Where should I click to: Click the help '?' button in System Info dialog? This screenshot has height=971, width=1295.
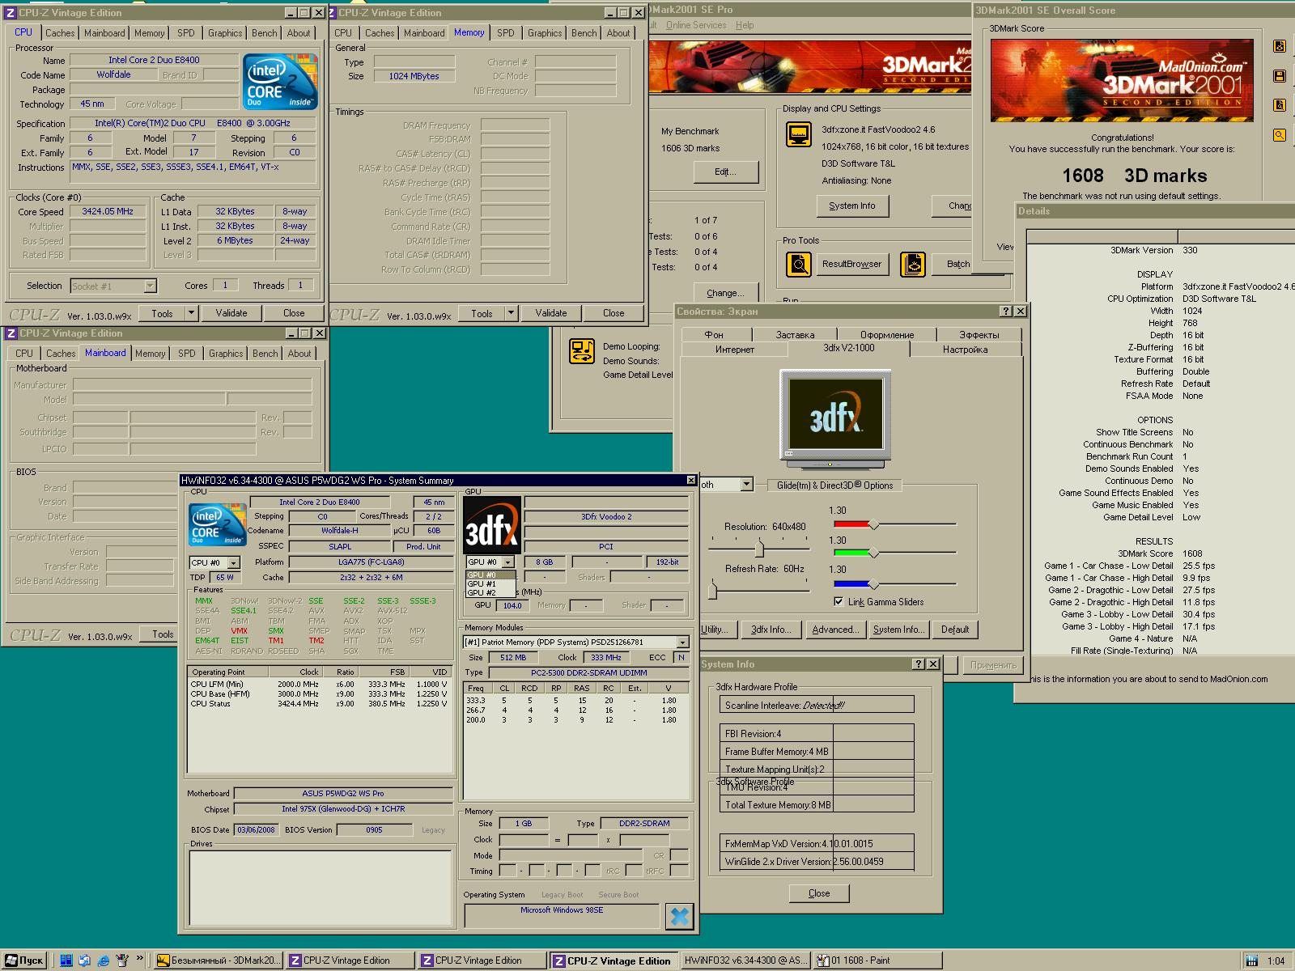[919, 664]
